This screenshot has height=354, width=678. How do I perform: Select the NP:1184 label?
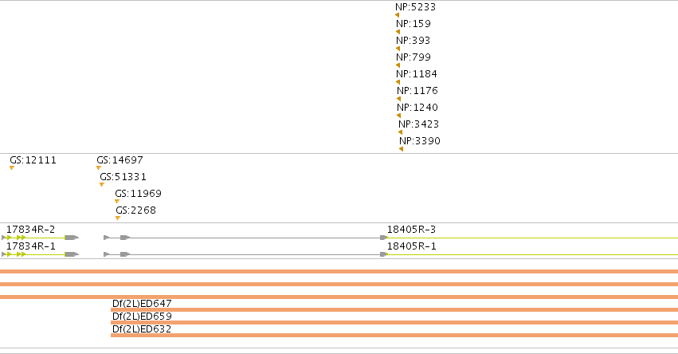(x=417, y=74)
